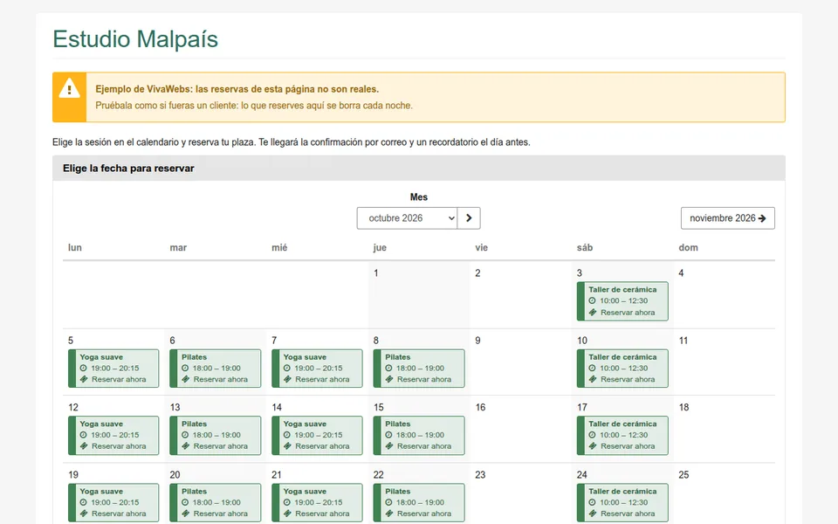This screenshot has width=838, height=524.
Task: Open Taller de cerámica on day 10
Action: [622, 369]
